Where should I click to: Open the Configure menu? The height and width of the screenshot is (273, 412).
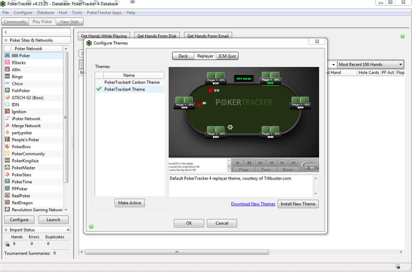click(23, 13)
